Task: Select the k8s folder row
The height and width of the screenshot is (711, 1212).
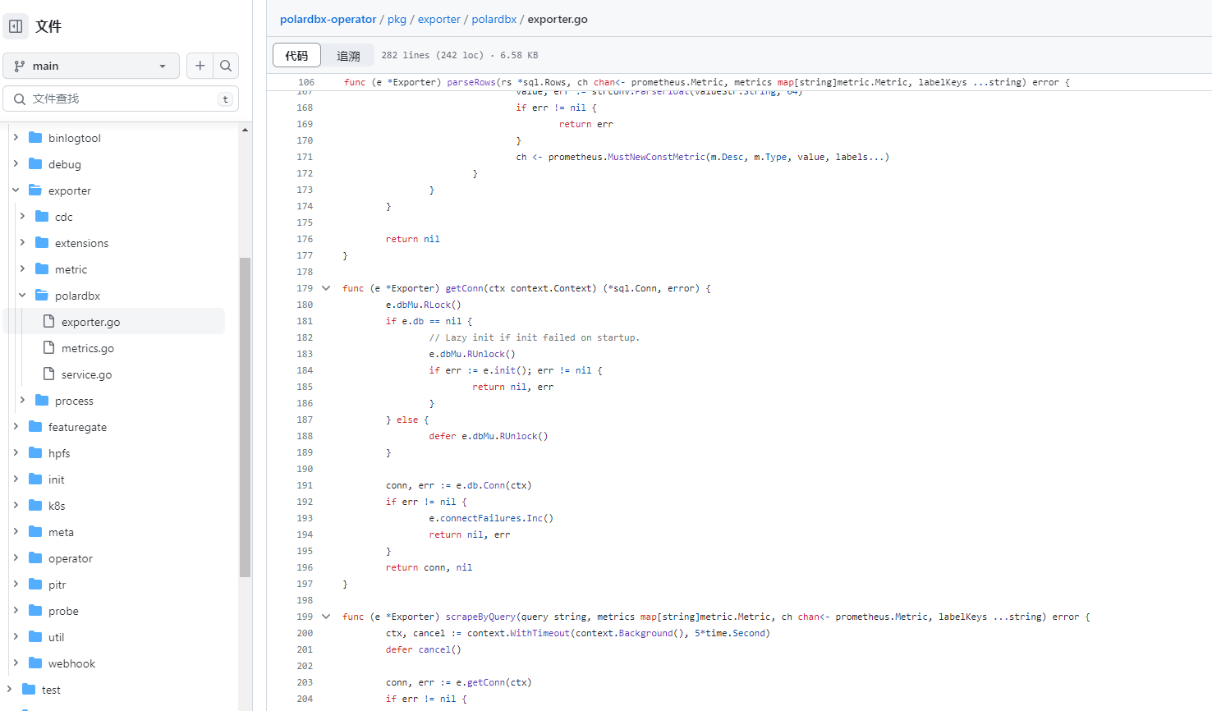Action: [x=114, y=506]
